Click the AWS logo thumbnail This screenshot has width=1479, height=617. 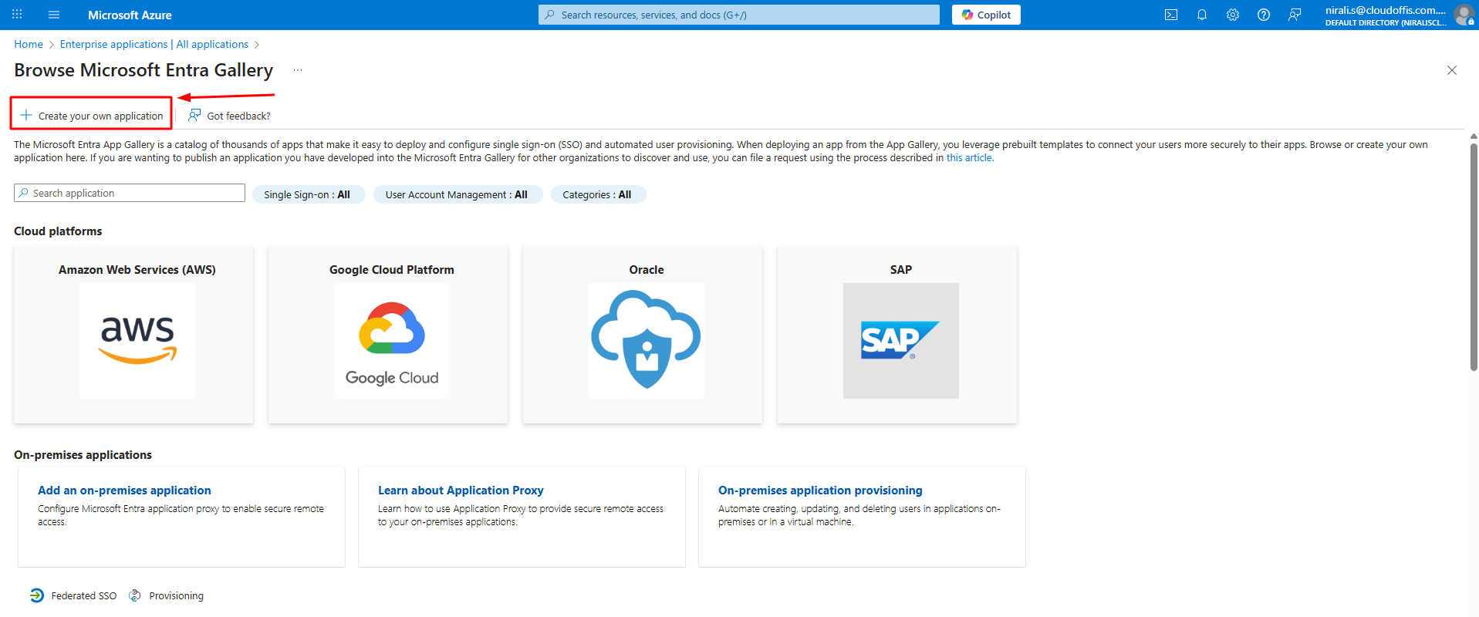point(137,341)
